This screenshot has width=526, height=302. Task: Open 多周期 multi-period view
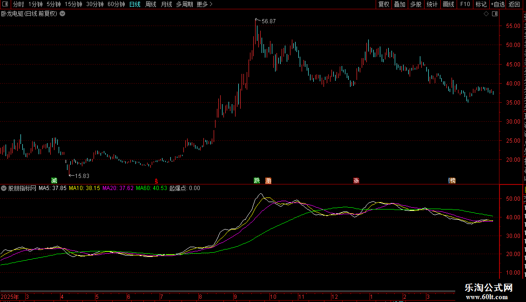184,4
